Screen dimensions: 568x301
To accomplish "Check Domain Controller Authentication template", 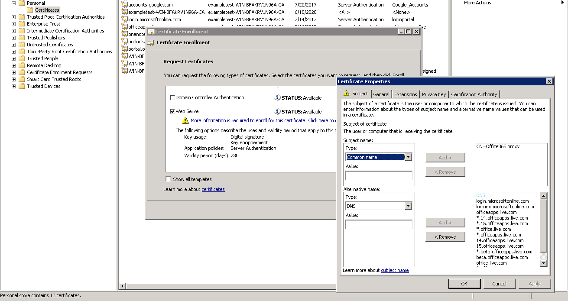I will [172, 97].
